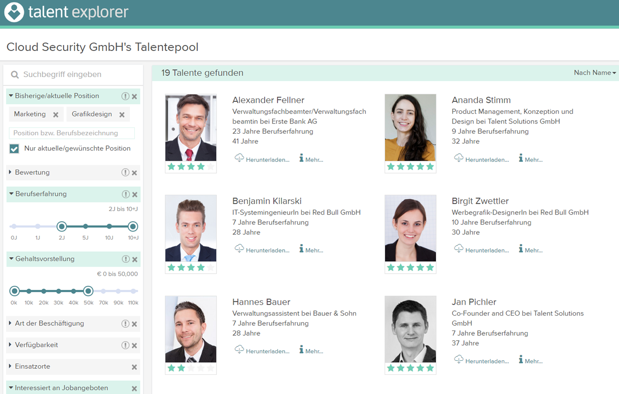Click Jan Pichler's profile photo
Viewport: 619px width, 394px height.
[410, 329]
